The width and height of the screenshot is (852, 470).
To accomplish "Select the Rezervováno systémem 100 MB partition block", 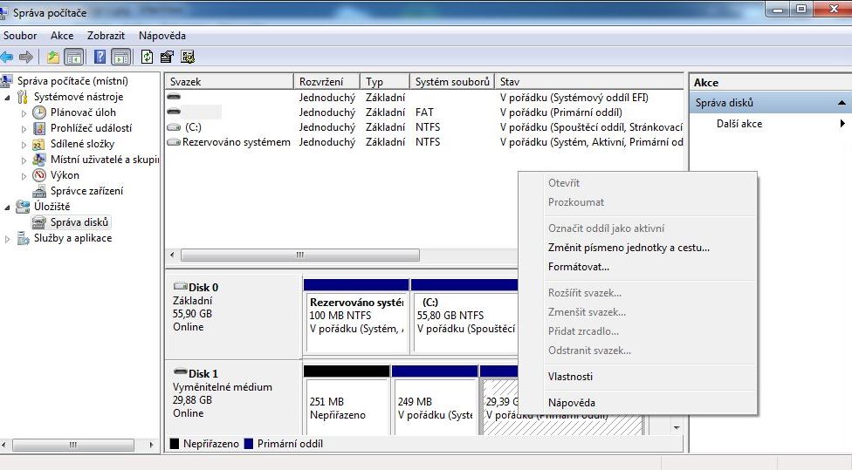I will 356,316.
